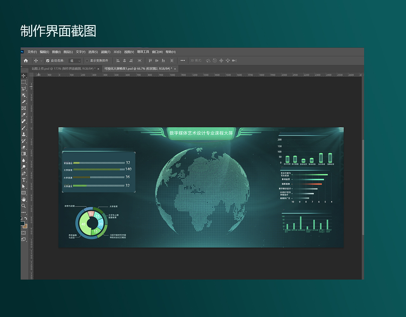Select the Rectangle shape tool
The image size is (406, 317).
tap(23, 193)
